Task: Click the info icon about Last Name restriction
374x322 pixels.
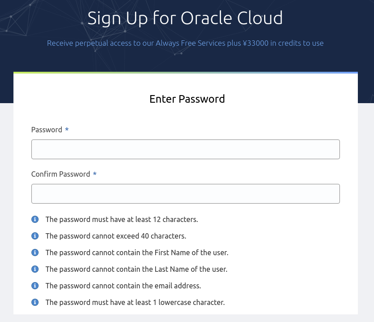Action: [35, 269]
